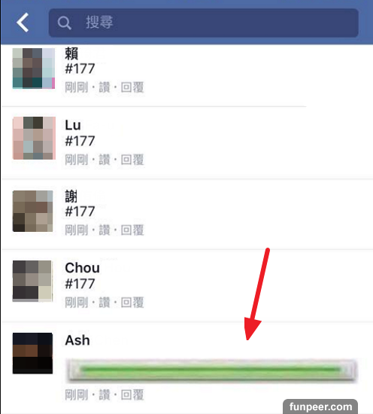
Task: Reply to Chou's comment
Action: (x=132, y=303)
